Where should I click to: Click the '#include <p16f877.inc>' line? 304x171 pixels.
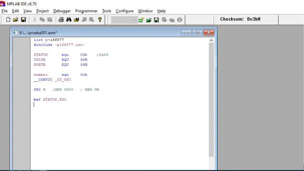59,45
